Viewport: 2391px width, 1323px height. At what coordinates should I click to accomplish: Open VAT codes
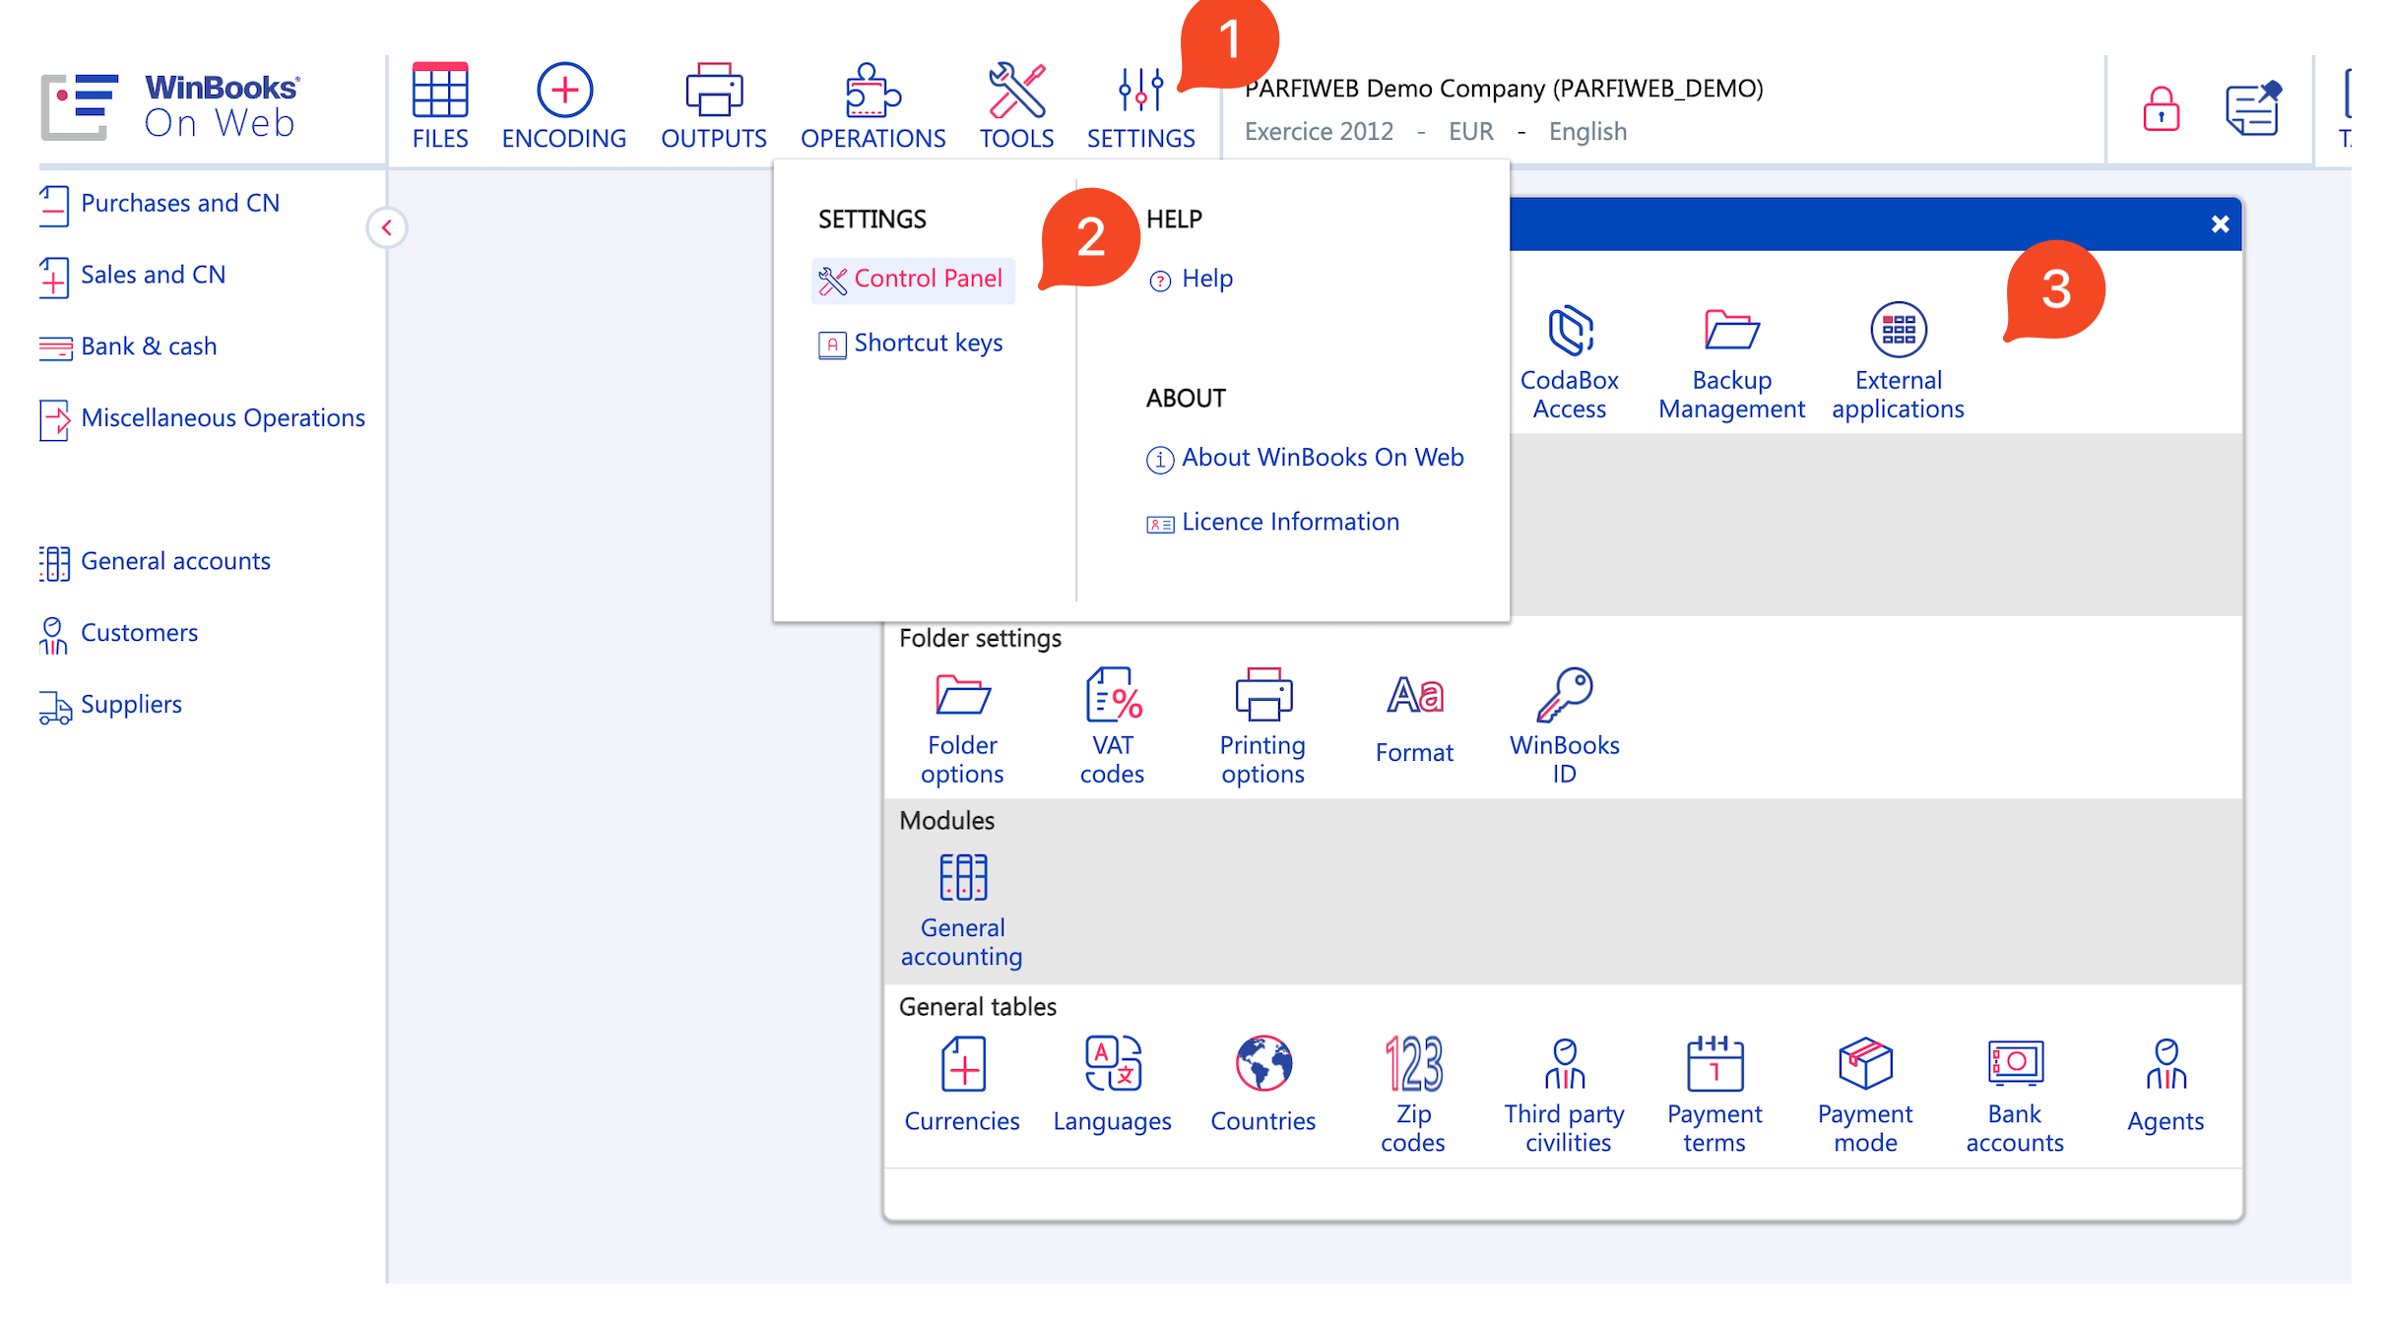[1112, 727]
